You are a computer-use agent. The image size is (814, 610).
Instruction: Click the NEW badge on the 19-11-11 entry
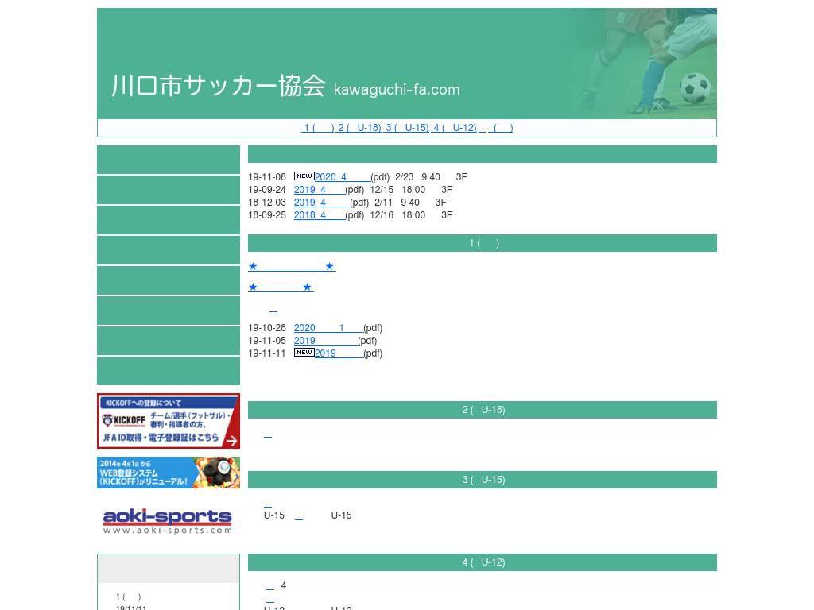click(304, 353)
